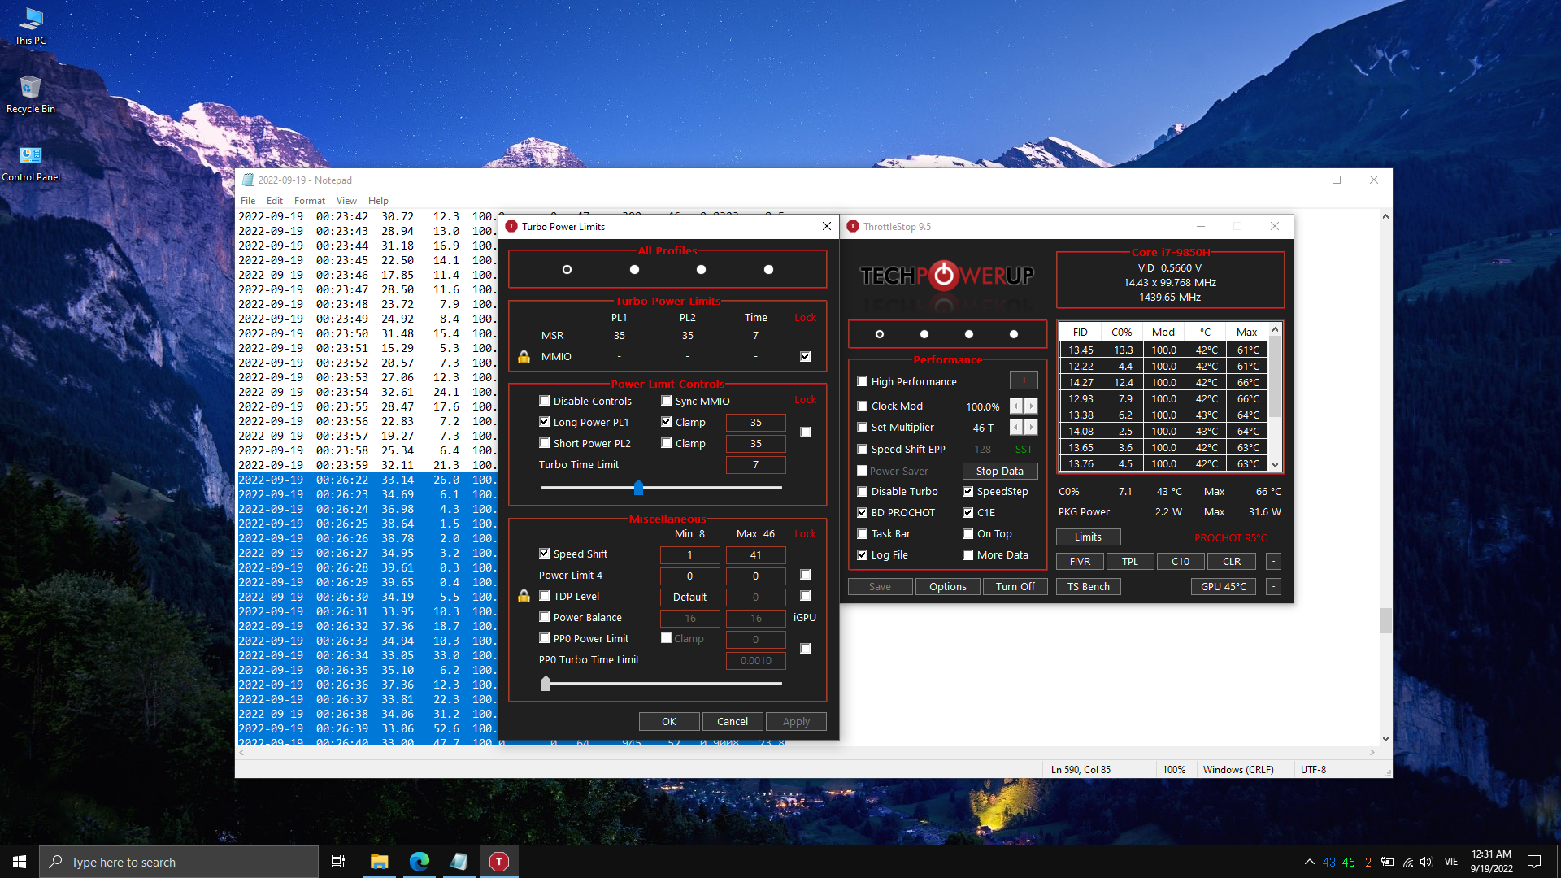Click OK in Turbo Power Limits
The height and width of the screenshot is (878, 1561).
click(669, 722)
